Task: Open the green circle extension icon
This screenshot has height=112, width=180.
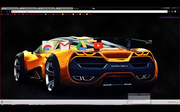Action: (x=172, y=11)
